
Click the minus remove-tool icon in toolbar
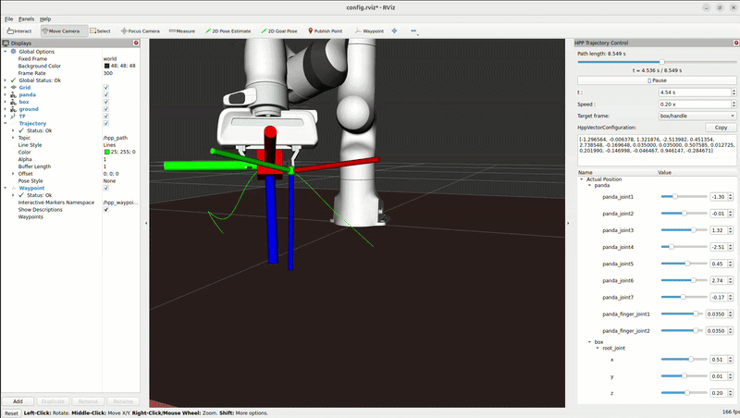413,31
